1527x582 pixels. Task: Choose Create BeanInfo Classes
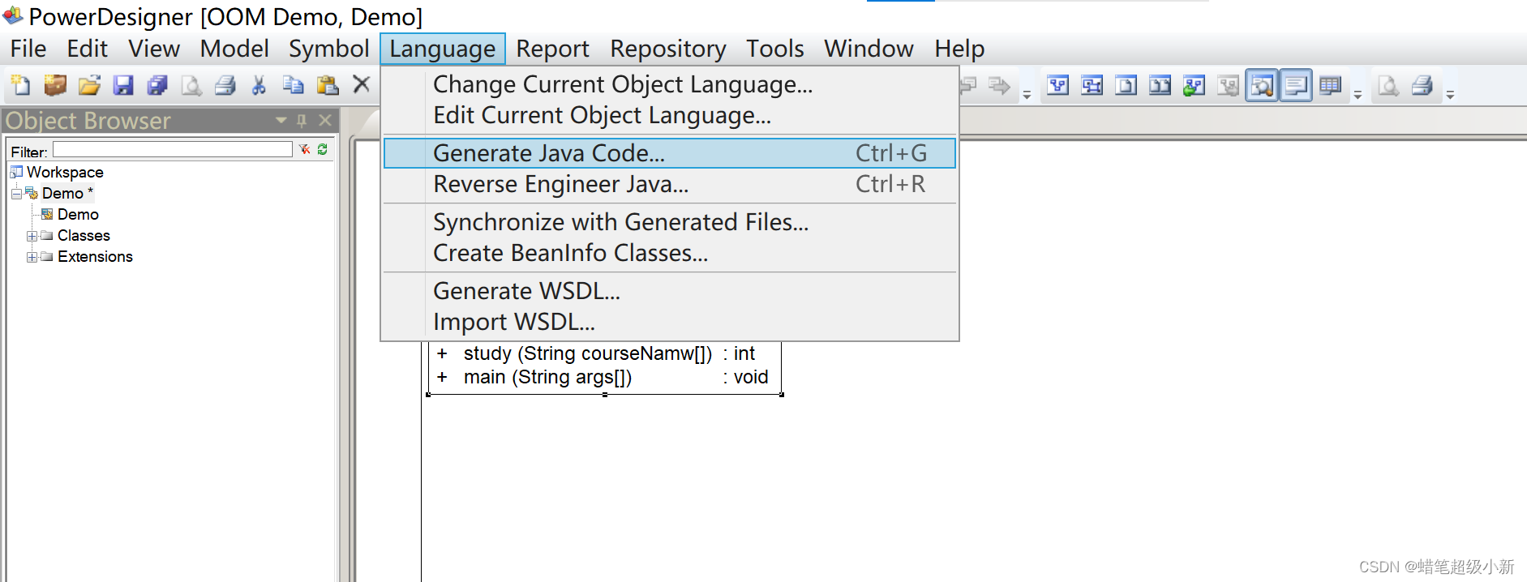[x=670, y=253]
